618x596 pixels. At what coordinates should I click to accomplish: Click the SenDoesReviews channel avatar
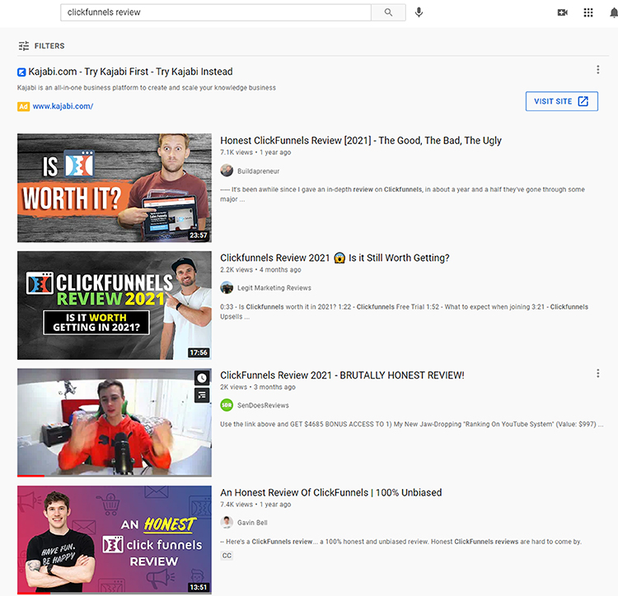pyautogui.click(x=227, y=405)
